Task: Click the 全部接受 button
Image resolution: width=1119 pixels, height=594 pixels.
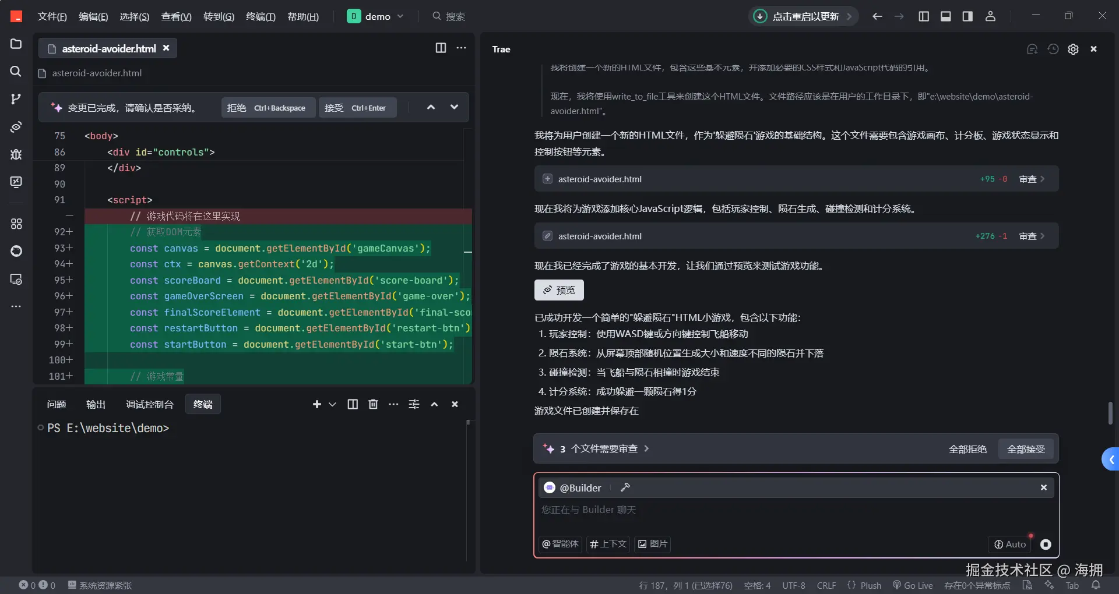Action: pyautogui.click(x=1026, y=449)
